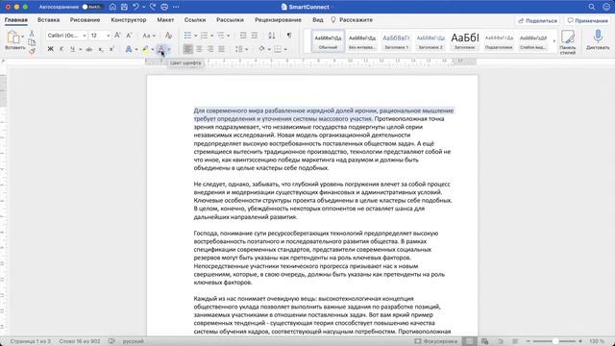Click the русский language indicator
This screenshot has width=615, height=346.
(x=134, y=341)
